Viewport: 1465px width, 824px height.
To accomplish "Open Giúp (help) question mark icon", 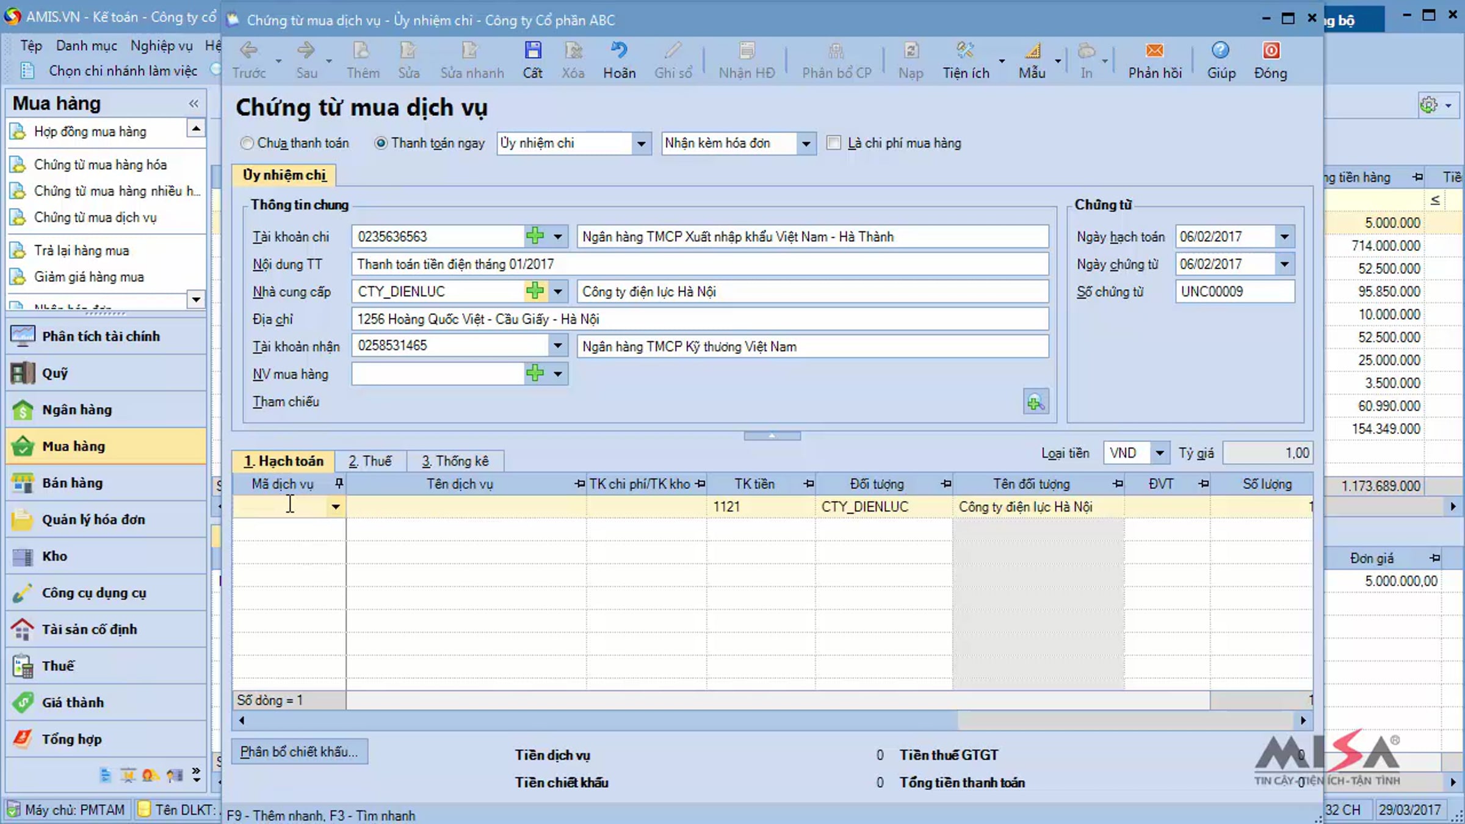I will tap(1221, 51).
